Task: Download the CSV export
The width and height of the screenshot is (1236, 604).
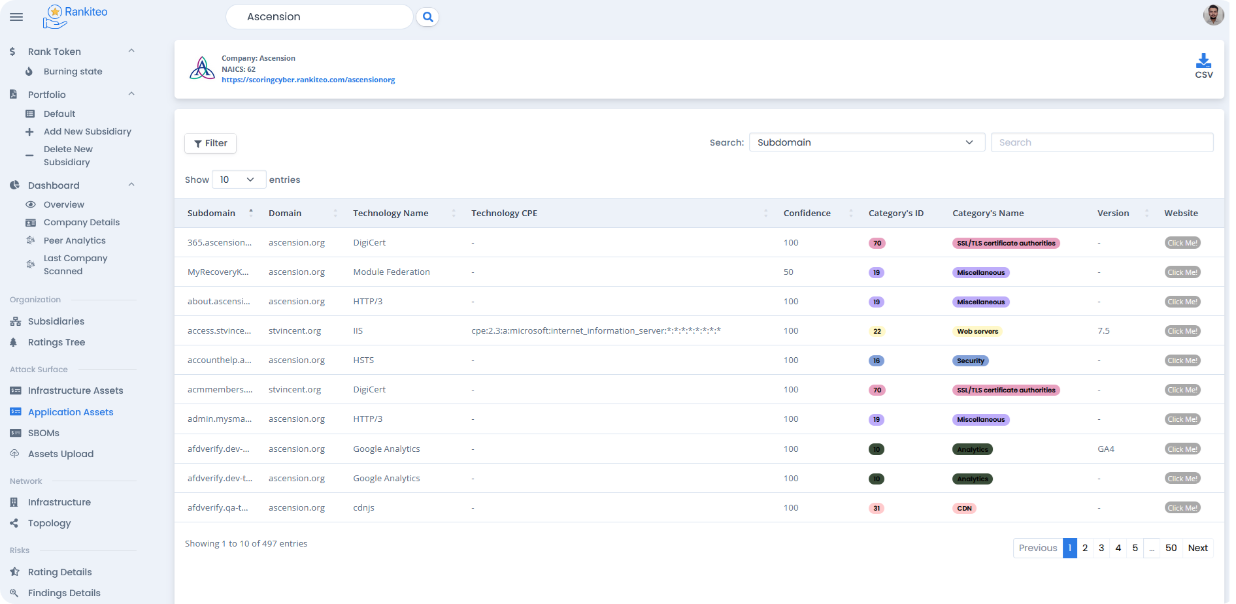Action: pos(1203,66)
